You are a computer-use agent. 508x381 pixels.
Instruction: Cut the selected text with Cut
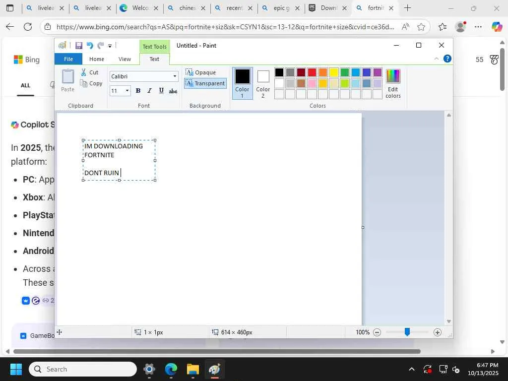pyautogui.click(x=90, y=72)
